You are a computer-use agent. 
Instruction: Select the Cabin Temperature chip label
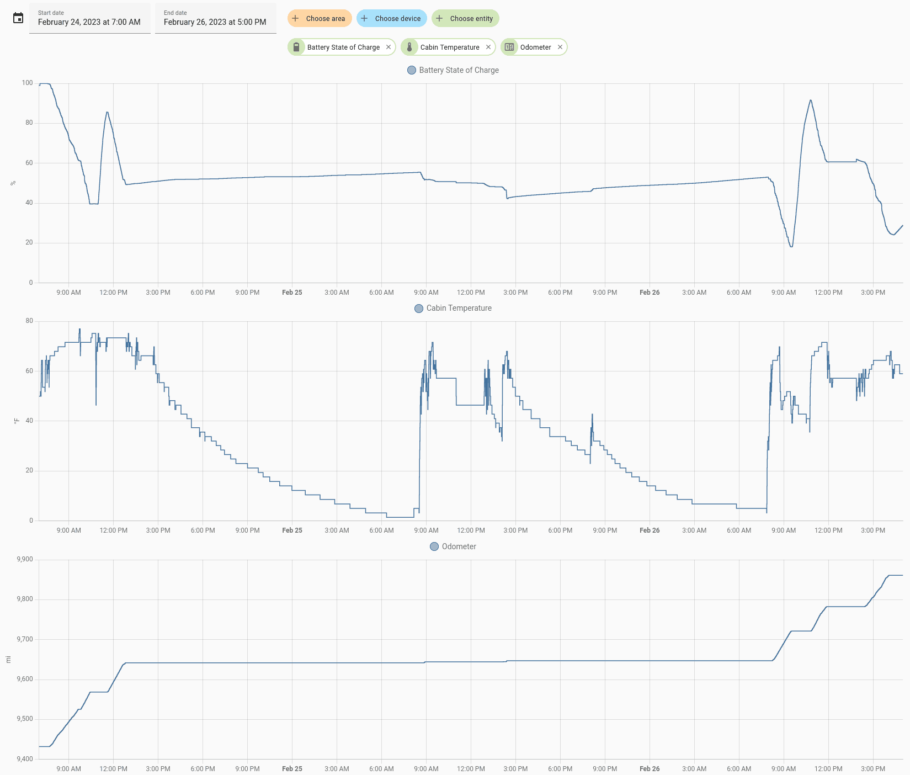coord(450,47)
